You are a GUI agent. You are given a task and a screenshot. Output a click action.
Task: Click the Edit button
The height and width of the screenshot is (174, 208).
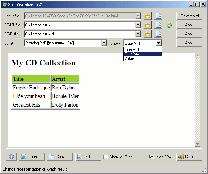(88, 157)
